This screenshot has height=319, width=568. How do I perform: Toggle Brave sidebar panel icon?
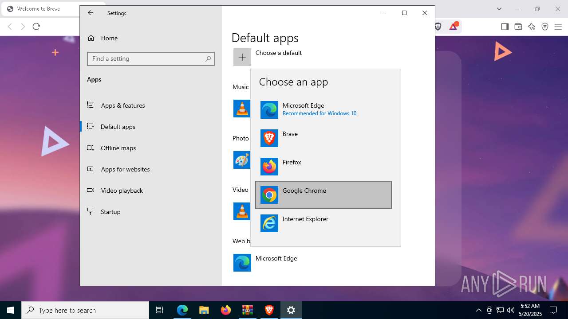coord(505,27)
